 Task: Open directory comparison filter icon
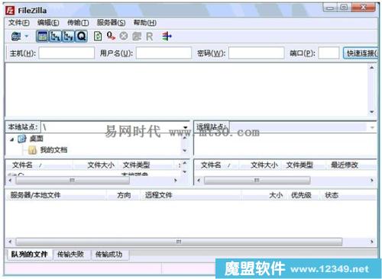pos(167,37)
